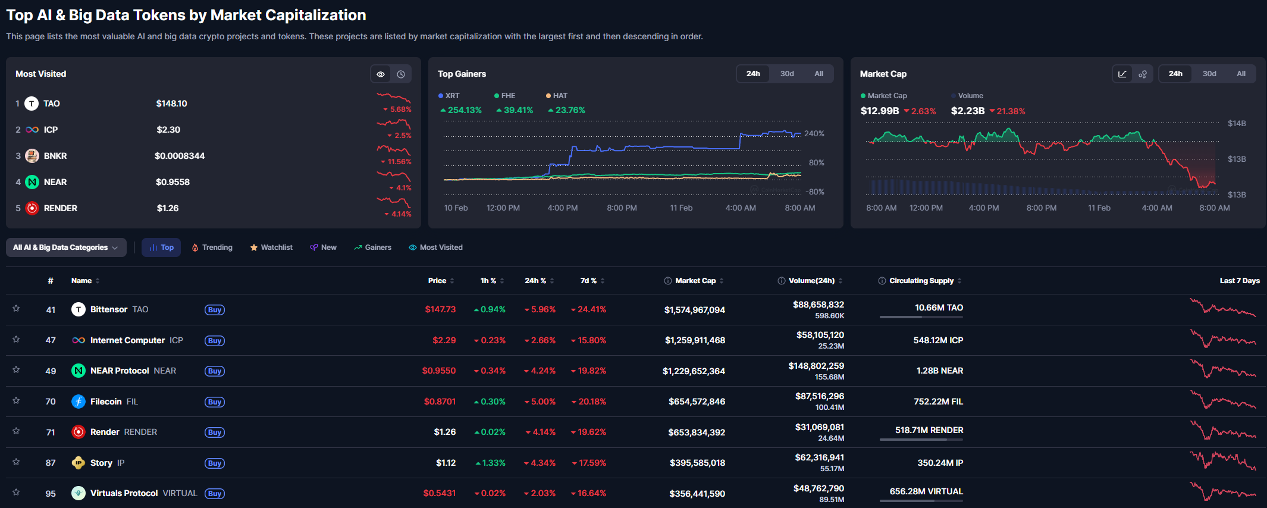Screen dimensions: 1267x508
Task: Click the info icon beside Market Cap column header
Action: (x=668, y=281)
